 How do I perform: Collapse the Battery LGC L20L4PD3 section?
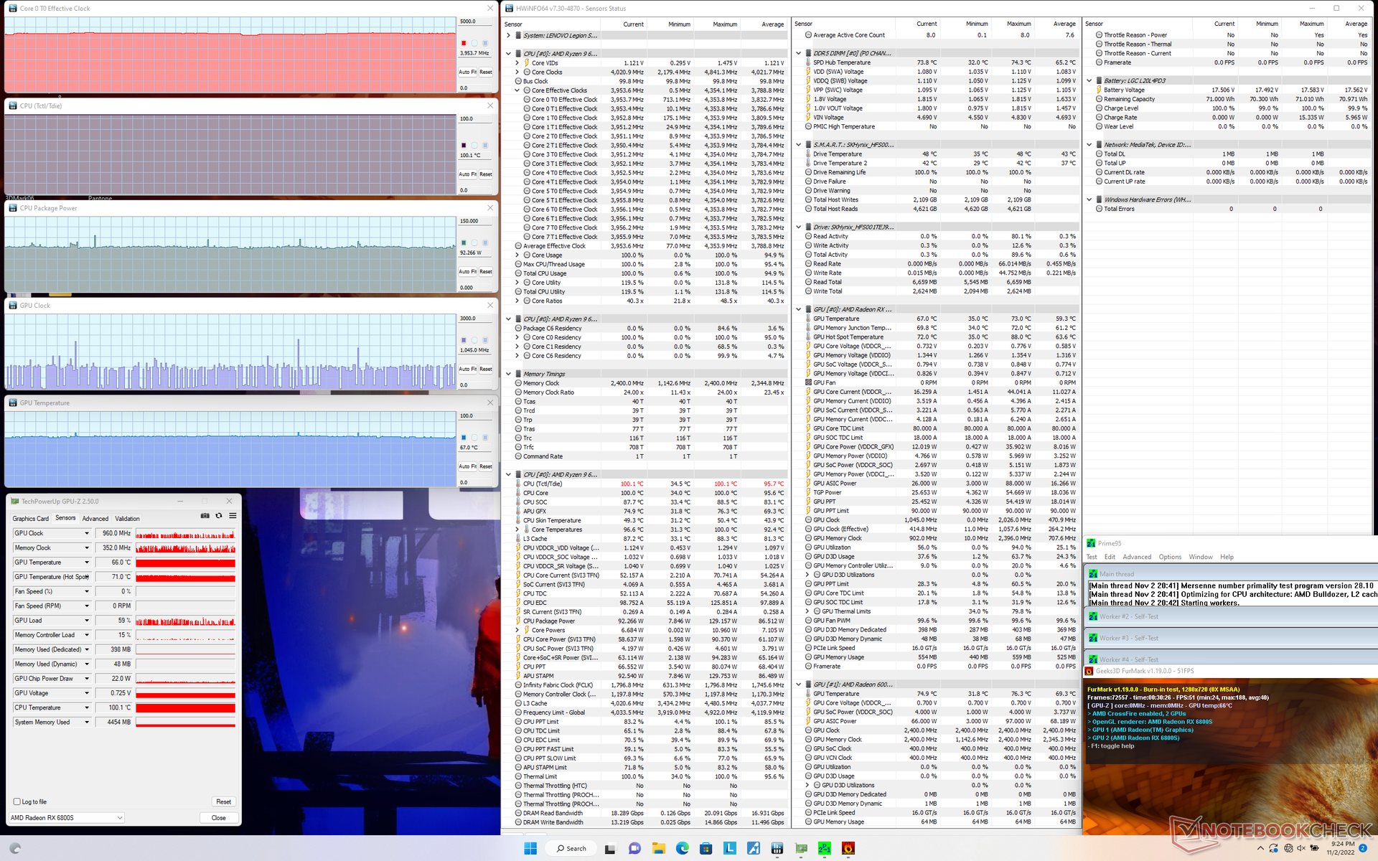click(1089, 81)
